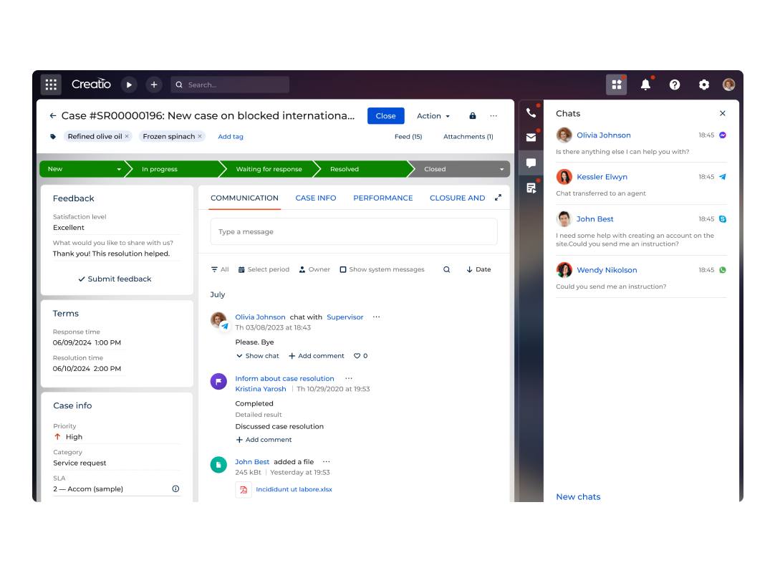The image size is (775, 573).
Task: Open the PERFORMANCE tab
Action: tap(382, 198)
